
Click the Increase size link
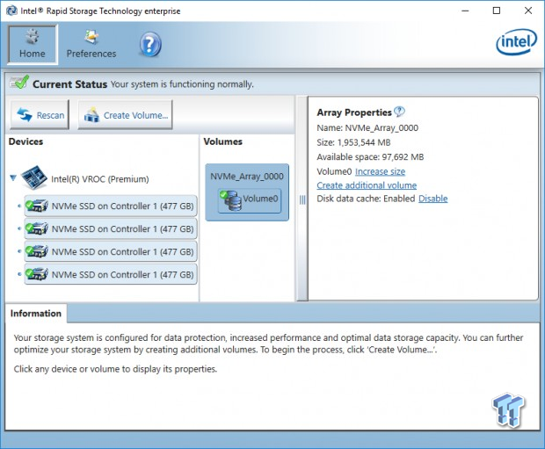pos(380,171)
